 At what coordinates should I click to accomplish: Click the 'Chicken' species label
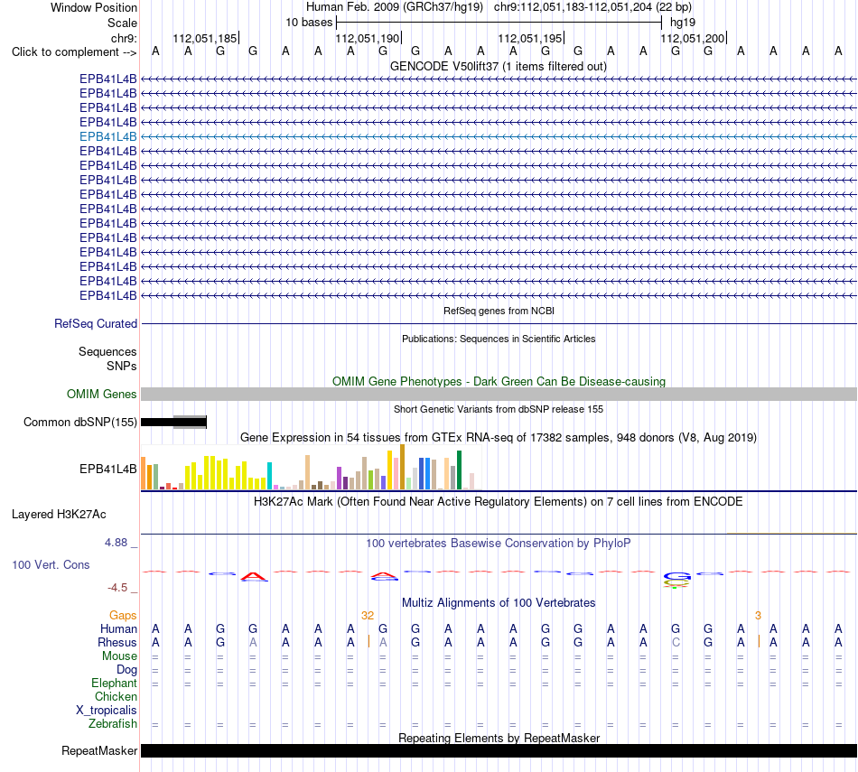tap(116, 696)
